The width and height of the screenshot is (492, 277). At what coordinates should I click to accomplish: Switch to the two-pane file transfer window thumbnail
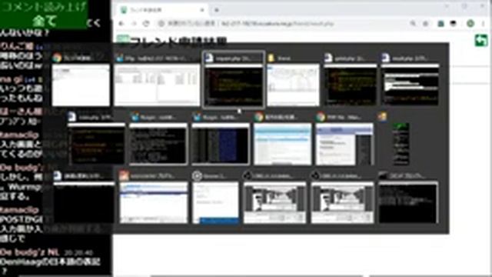click(157, 85)
